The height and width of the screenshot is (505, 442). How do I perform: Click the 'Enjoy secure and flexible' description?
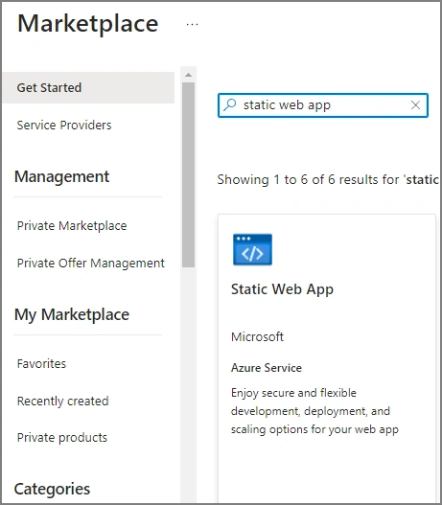coord(314,411)
